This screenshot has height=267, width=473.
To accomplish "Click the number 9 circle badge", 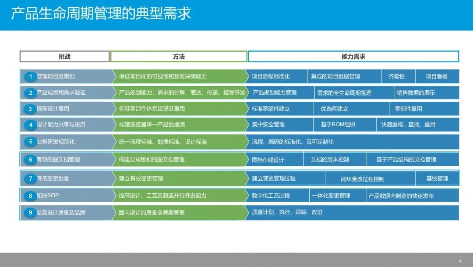I will pos(31,213).
